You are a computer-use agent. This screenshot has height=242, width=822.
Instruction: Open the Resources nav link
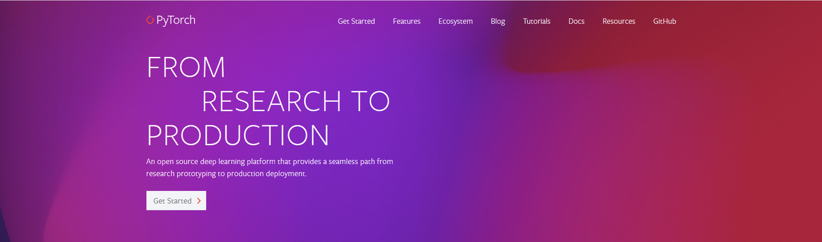[619, 21]
